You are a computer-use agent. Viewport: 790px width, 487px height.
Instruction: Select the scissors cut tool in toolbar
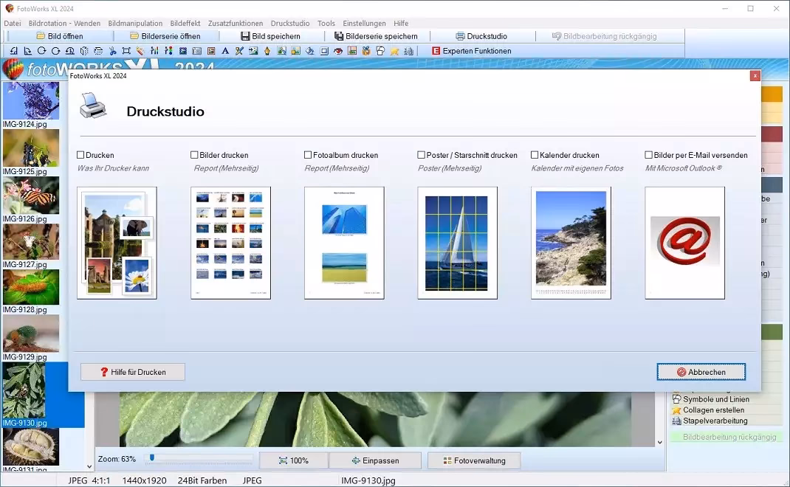(112, 51)
